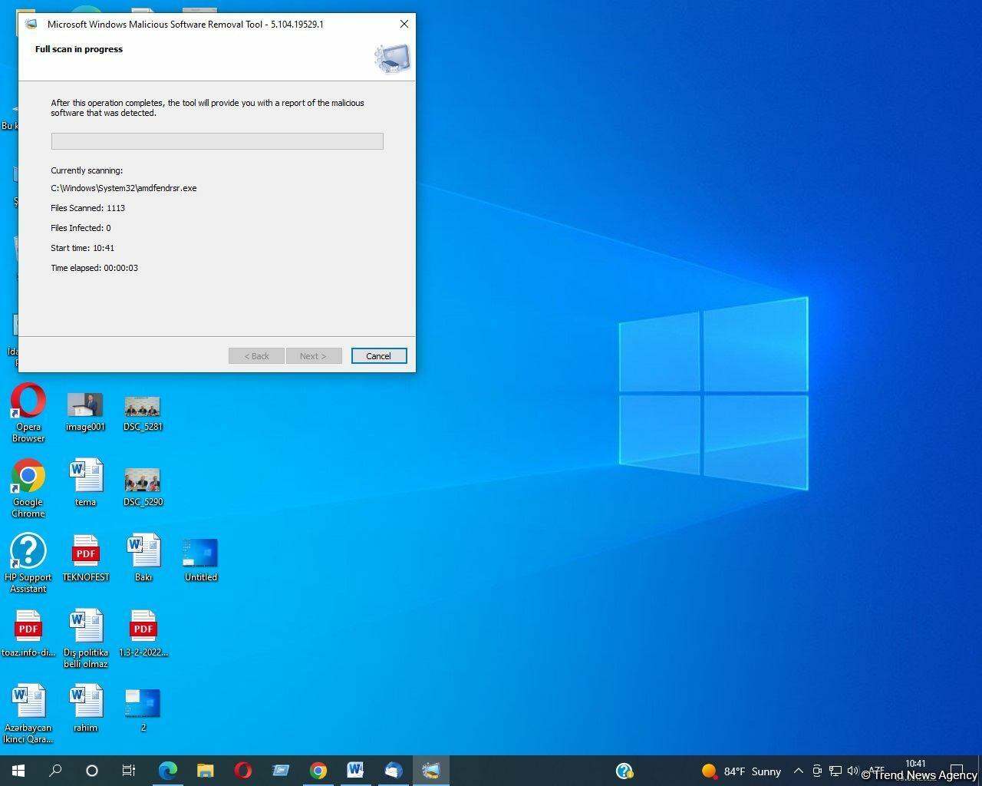Open taskbar Search
Image resolution: width=982 pixels, height=786 pixels.
pyautogui.click(x=55, y=771)
